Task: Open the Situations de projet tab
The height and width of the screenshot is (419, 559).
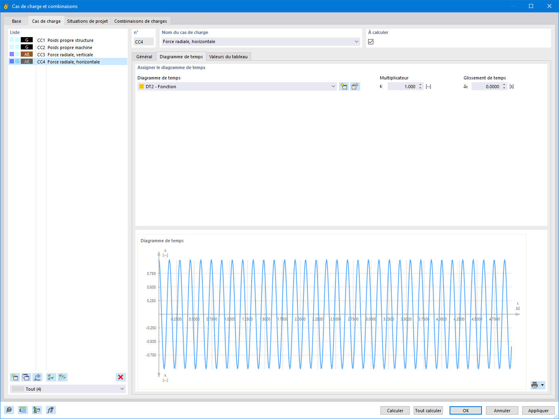Action: pyautogui.click(x=87, y=21)
